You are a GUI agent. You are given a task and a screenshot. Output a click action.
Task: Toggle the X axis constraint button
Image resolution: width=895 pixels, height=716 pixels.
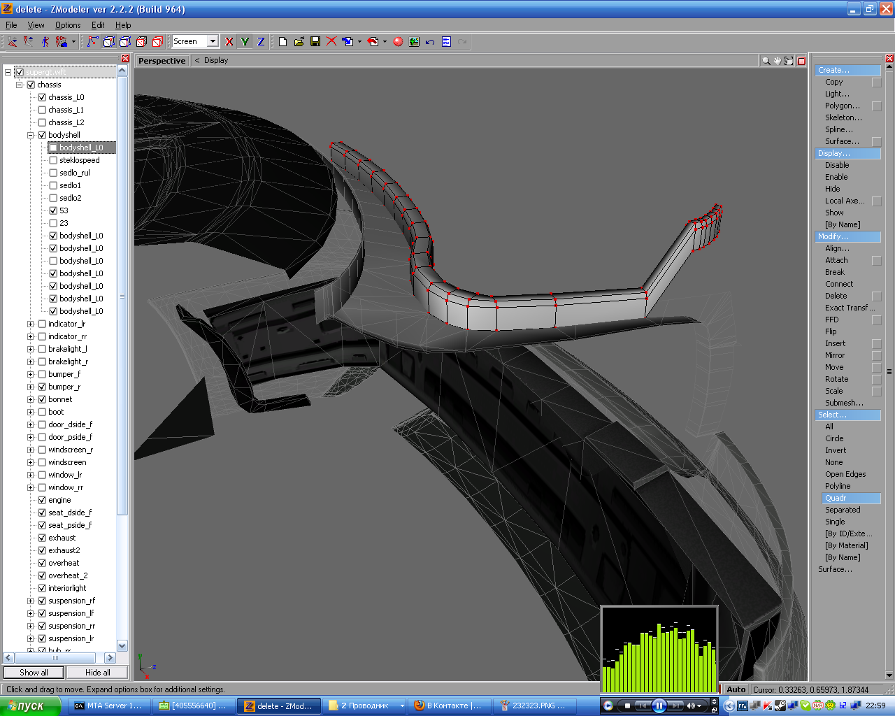(x=229, y=42)
